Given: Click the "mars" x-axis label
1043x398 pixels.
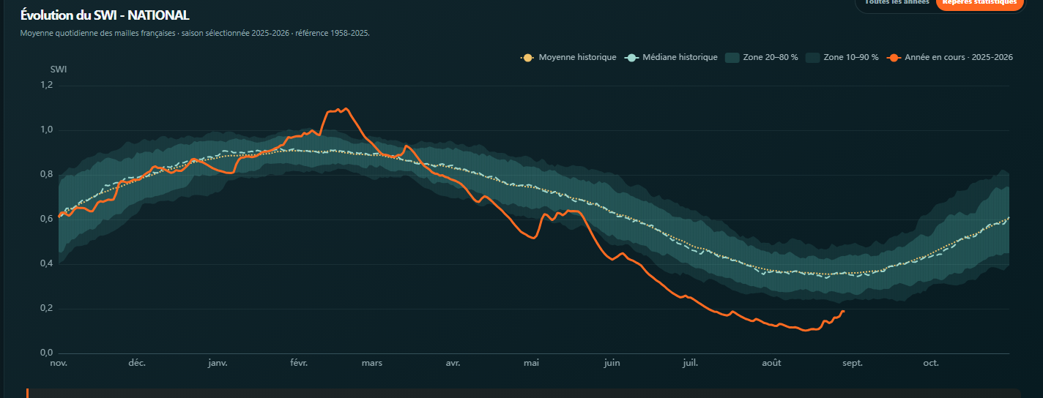Looking at the screenshot, I should pos(371,363).
